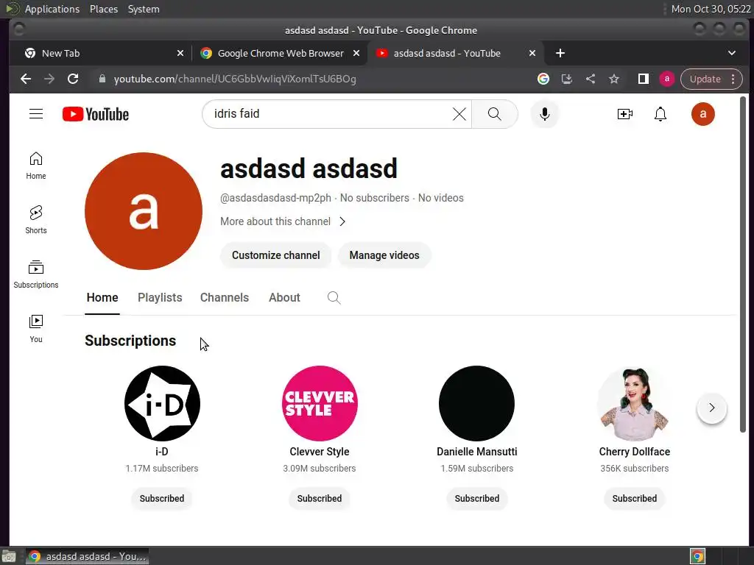The height and width of the screenshot is (565, 754).
Task: Open the Cherry Dollface channel avatar
Action: [635, 404]
